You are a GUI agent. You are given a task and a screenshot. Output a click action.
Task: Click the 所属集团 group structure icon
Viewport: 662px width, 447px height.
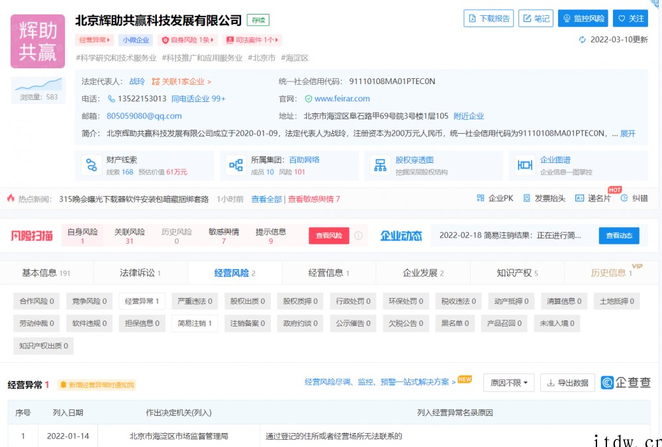click(236, 165)
